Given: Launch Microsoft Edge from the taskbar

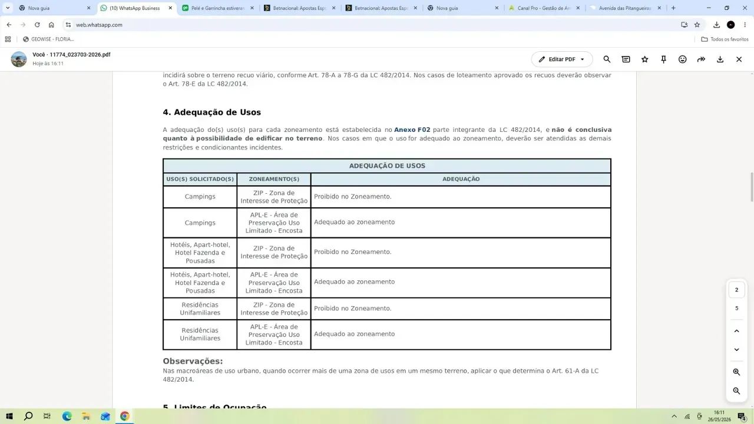Looking at the screenshot, I should pyautogui.click(x=67, y=416).
